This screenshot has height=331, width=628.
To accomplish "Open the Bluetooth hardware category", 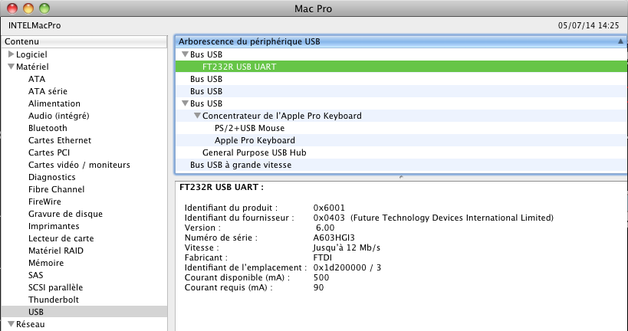I will coord(48,128).
